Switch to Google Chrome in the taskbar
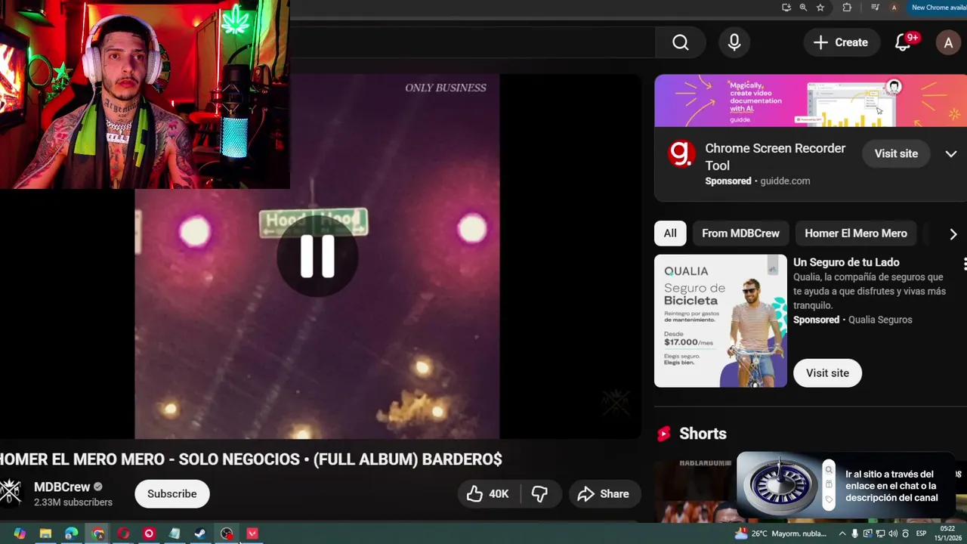967x544 pixels. [98, 533]
